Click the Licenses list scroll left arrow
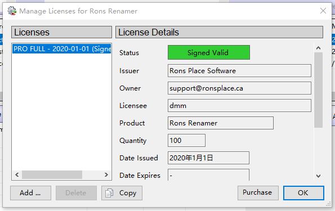The image size is (335, 211). (17, 174)
